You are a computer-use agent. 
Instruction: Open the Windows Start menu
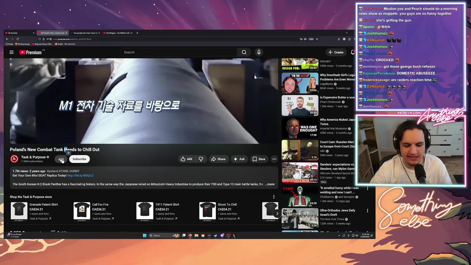click(145, 236)
